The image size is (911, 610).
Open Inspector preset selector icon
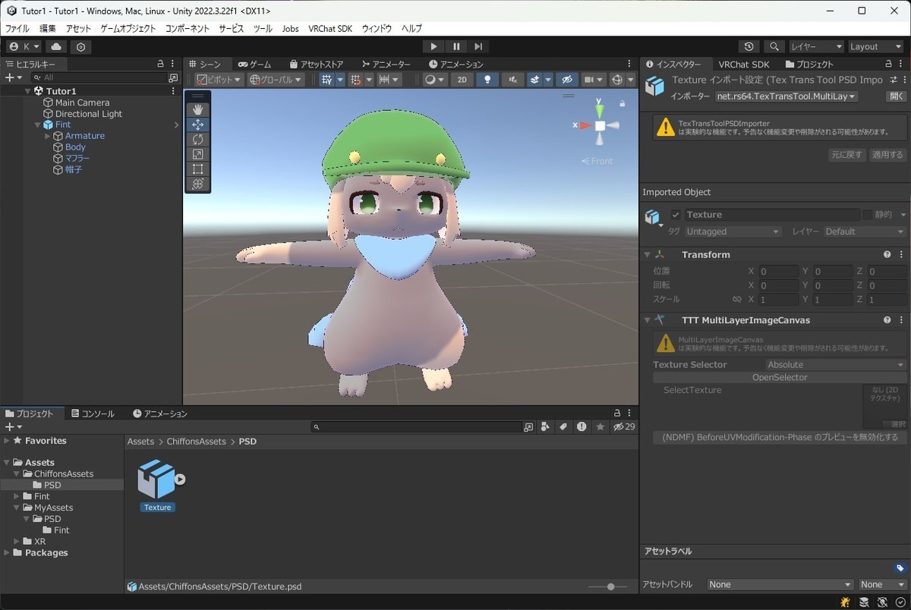(x=892, y=80)
